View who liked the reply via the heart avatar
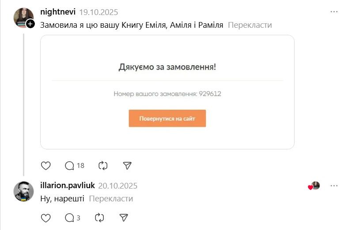This screenshot has height=230, width=348. [314, 186]
